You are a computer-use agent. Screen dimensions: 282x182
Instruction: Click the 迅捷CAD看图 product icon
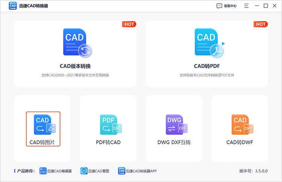tap(84, 171)
